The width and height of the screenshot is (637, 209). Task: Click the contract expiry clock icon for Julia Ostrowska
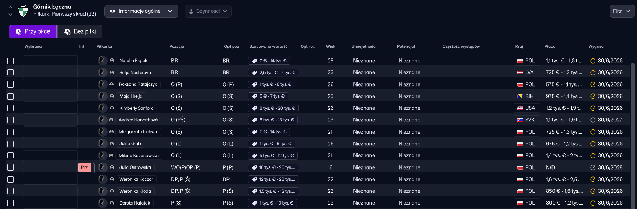point(592,167)
